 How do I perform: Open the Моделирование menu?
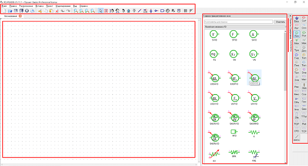[x=63, y=6]
